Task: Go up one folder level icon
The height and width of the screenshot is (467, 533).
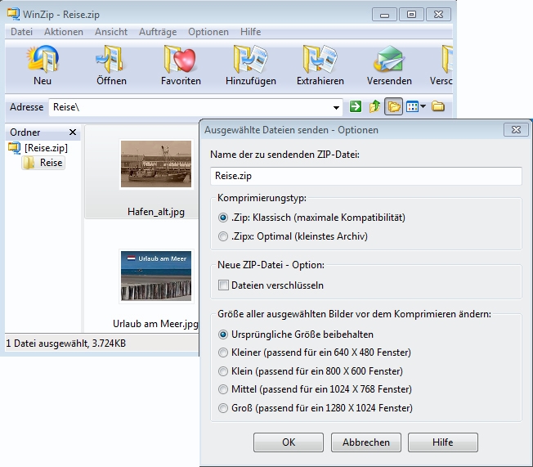Action: coord(374,107)
